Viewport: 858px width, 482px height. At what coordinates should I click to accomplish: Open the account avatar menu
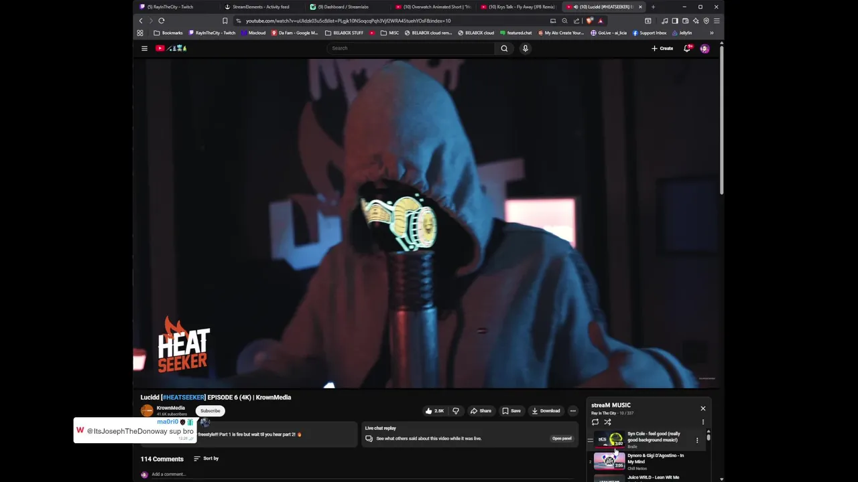click(704, 48)
